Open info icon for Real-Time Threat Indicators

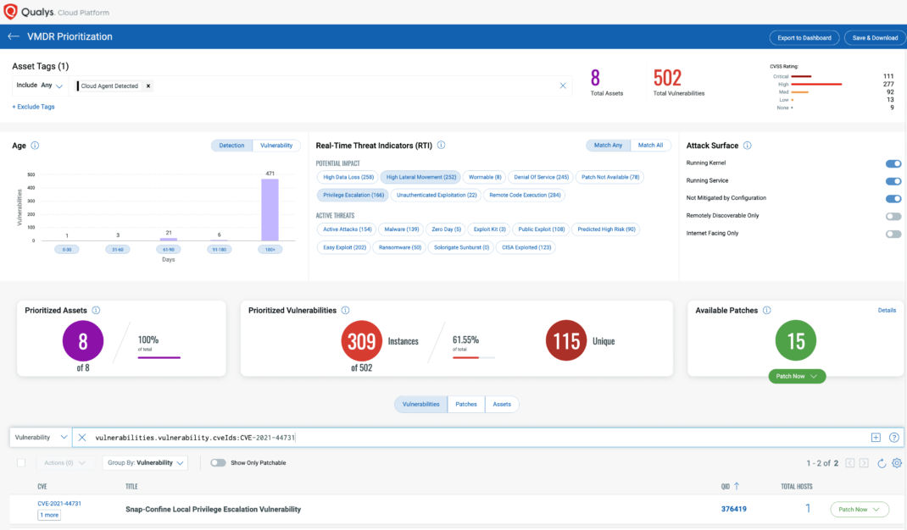441,146
